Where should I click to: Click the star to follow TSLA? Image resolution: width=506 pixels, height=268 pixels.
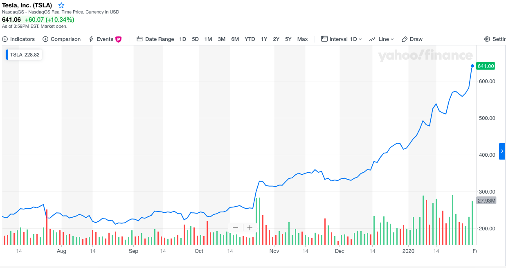(61, 5)
